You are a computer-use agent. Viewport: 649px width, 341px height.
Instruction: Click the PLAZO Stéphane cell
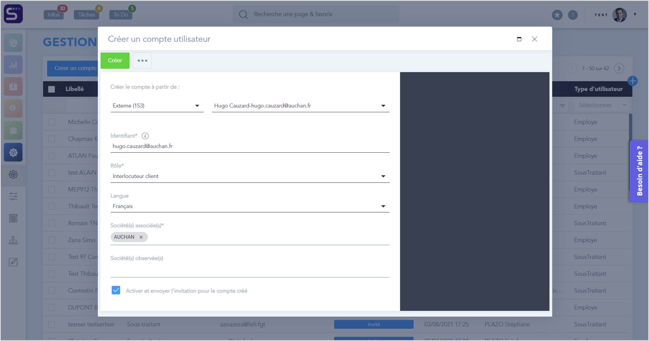(x=507, y=324)
